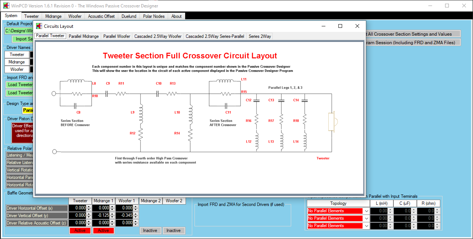This screenshot has height=239, width=473.
Task: Click the Circuits Layout window icon
Action: point(39,26)
